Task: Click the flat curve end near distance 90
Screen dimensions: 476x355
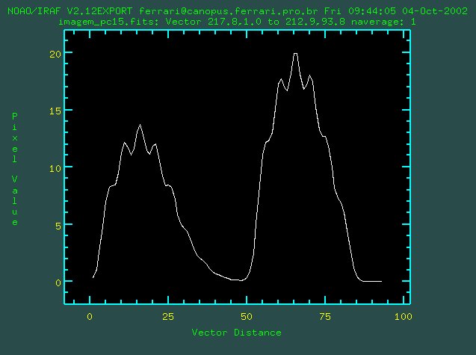Action: point(372,281)
